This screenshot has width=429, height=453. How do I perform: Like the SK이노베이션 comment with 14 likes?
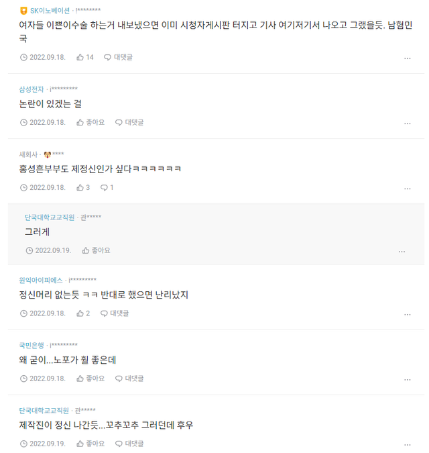click(85, 57)
